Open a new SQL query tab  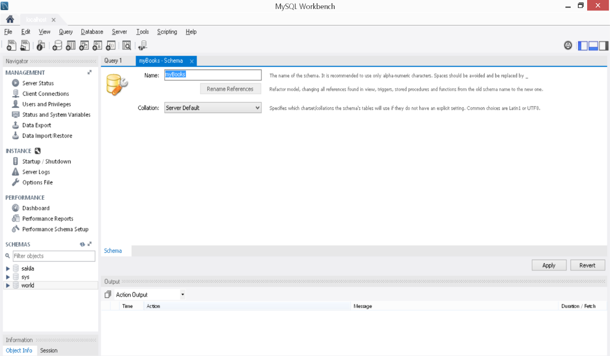pos(11,46)
